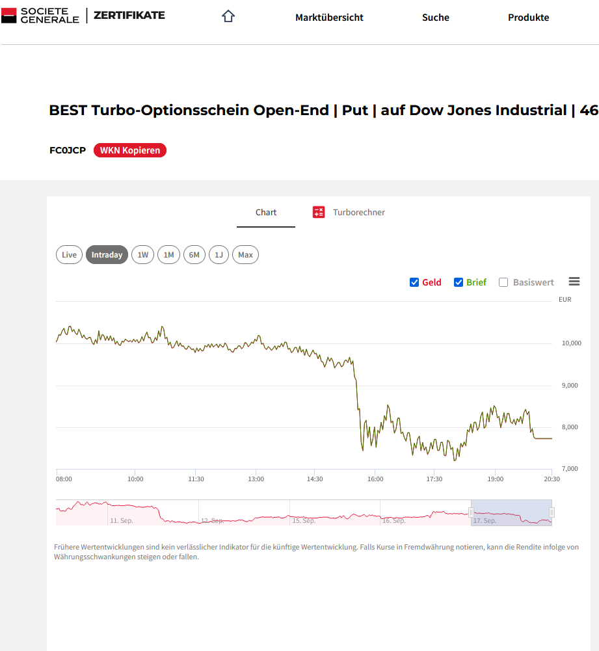Click the home icon in the navigation
The width and height of the screenshot is (599, 651).
(228, 17)
